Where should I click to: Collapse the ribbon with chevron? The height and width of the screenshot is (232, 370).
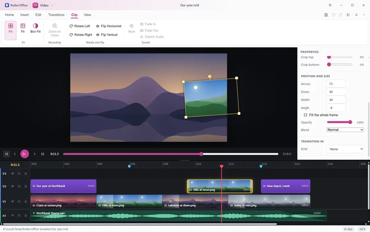(364, 15)
